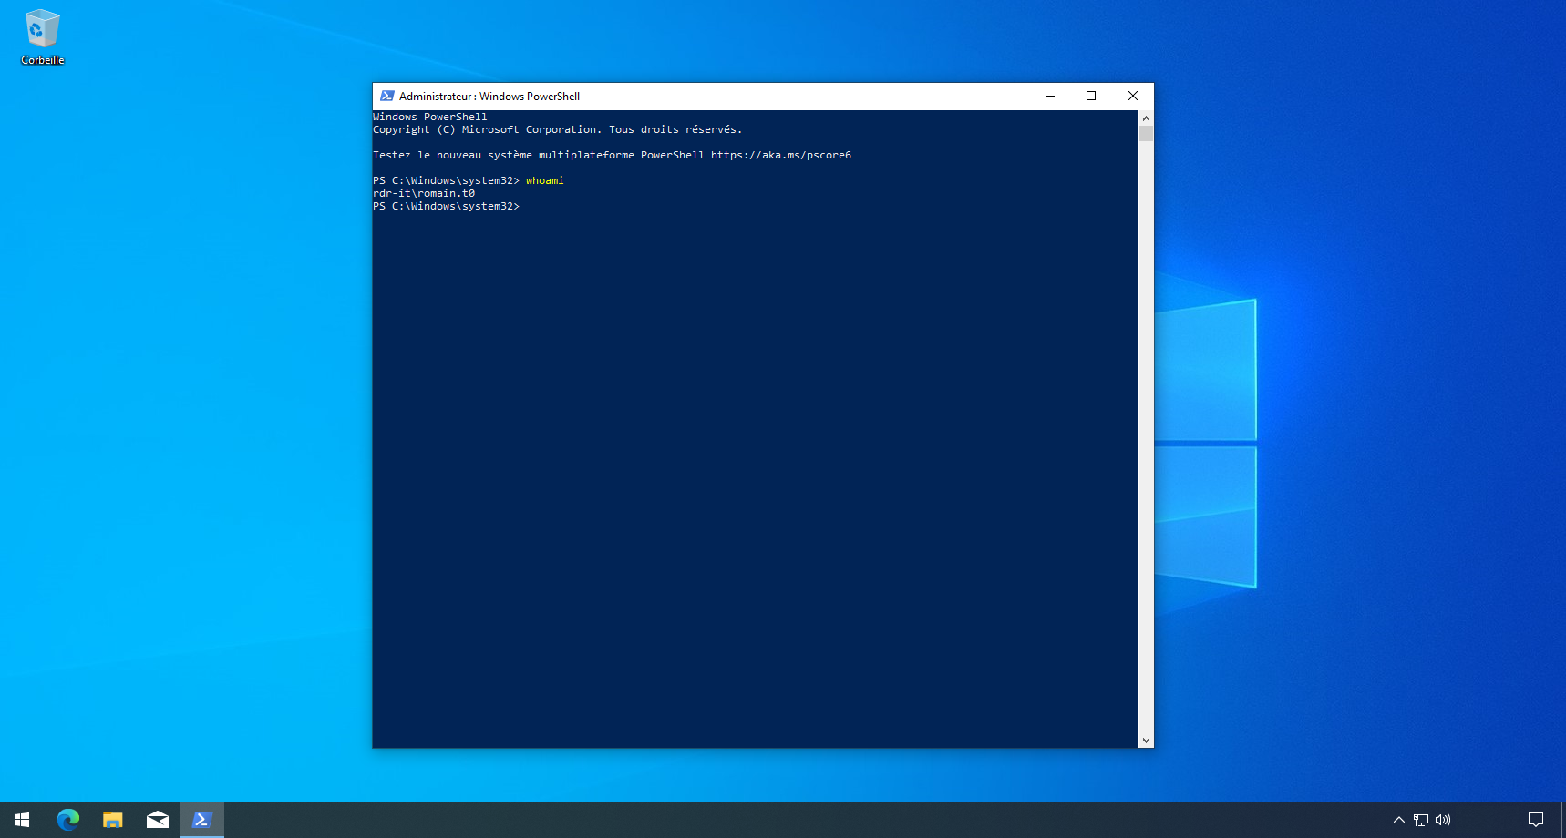Click the Administrateur : Windows PowerShell title text

click(489, 96)
